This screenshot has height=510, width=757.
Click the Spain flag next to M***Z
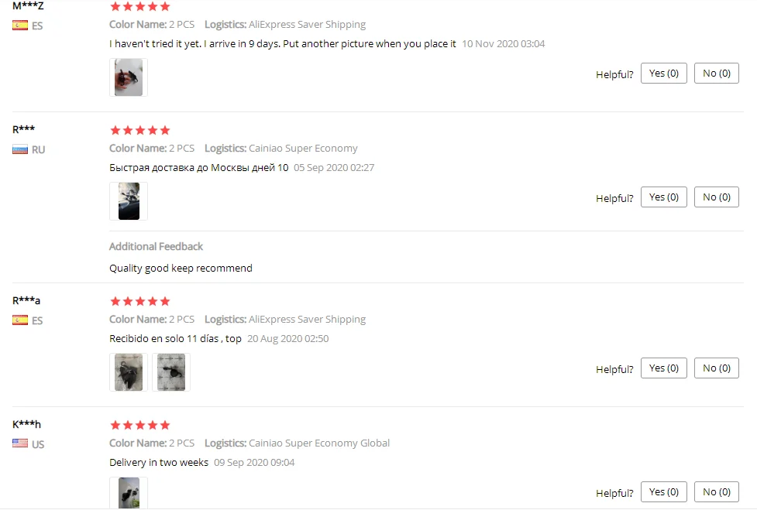(20, 26)
